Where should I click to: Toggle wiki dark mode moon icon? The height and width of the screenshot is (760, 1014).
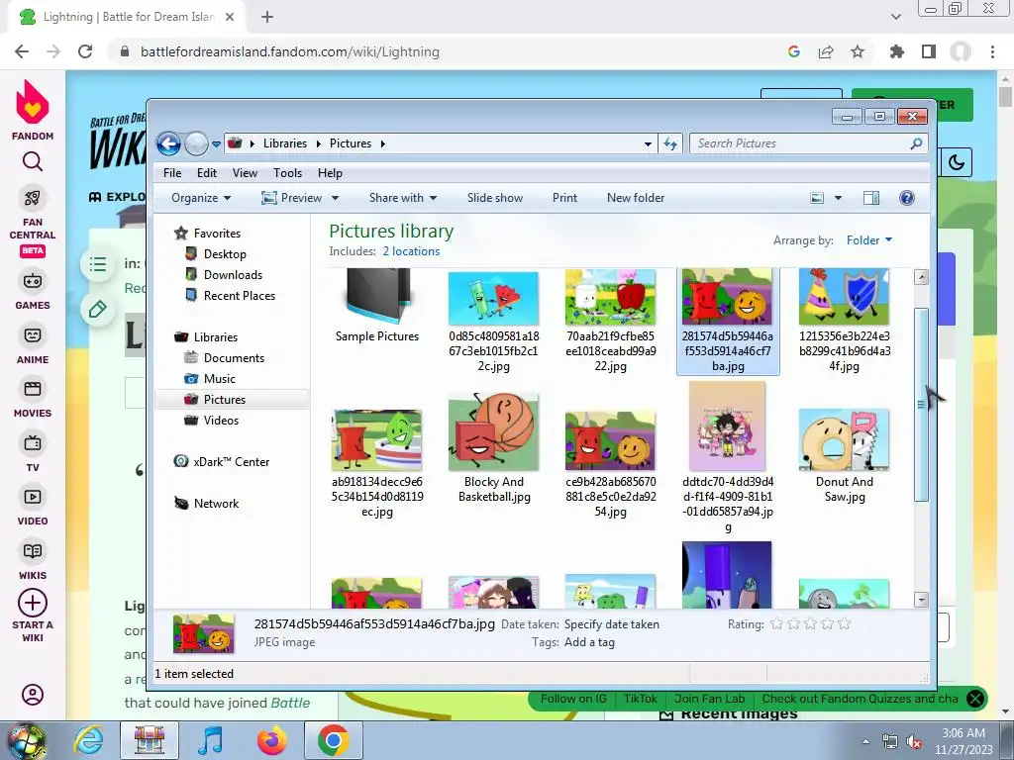tap(956, 162)
